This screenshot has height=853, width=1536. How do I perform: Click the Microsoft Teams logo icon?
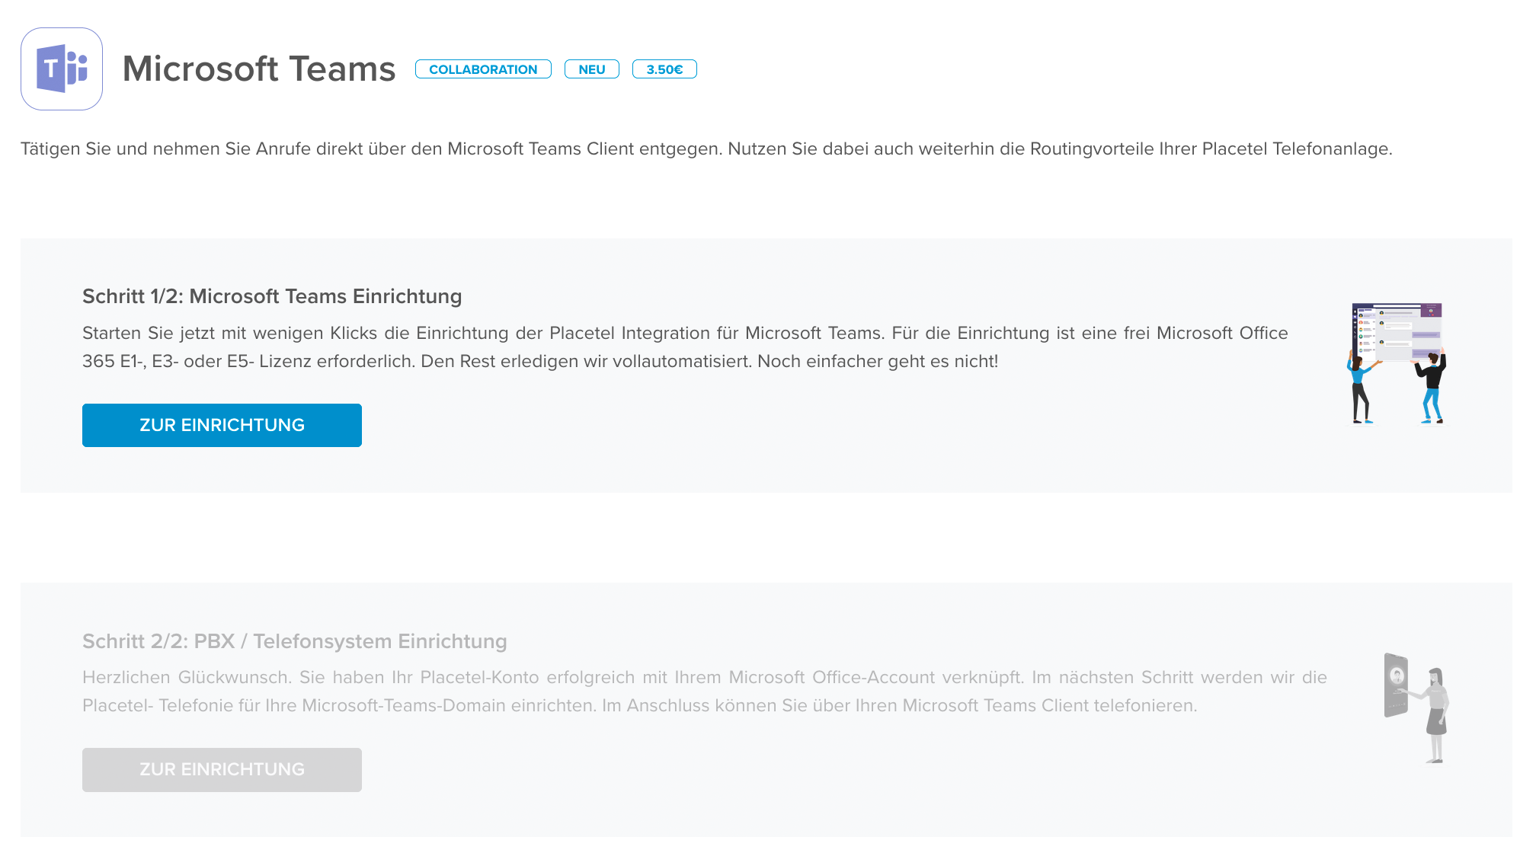62,69
